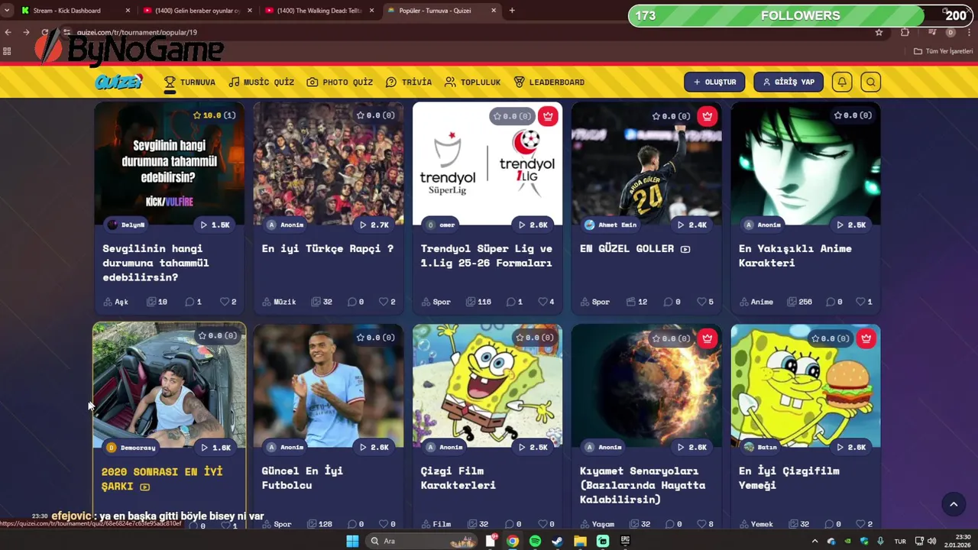Click heart icon on Sevgilinin hangi durumuna card
Screen dimensions: 978x550
225,302
